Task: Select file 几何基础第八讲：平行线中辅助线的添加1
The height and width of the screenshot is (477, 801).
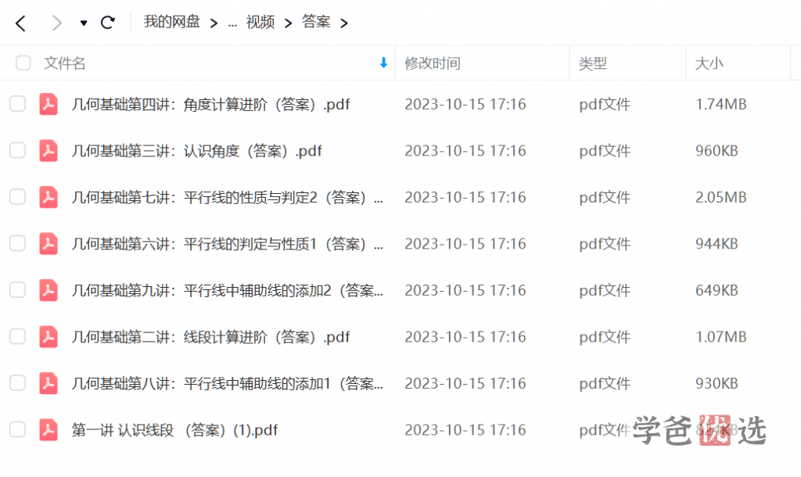Action: (x=228, y=383)
